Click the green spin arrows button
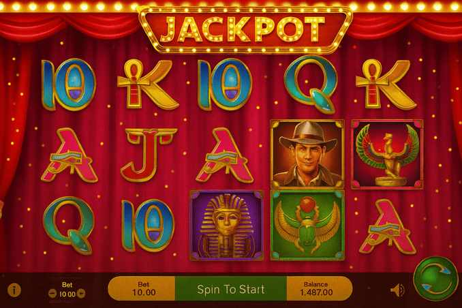This screenshot has width=462, height=308. point(435,279)
